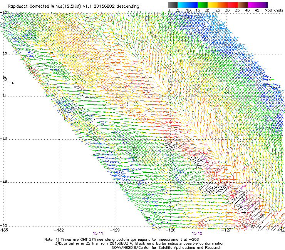Click the -123 longitude axis label
285x250 pixels.
click(226, 230)
